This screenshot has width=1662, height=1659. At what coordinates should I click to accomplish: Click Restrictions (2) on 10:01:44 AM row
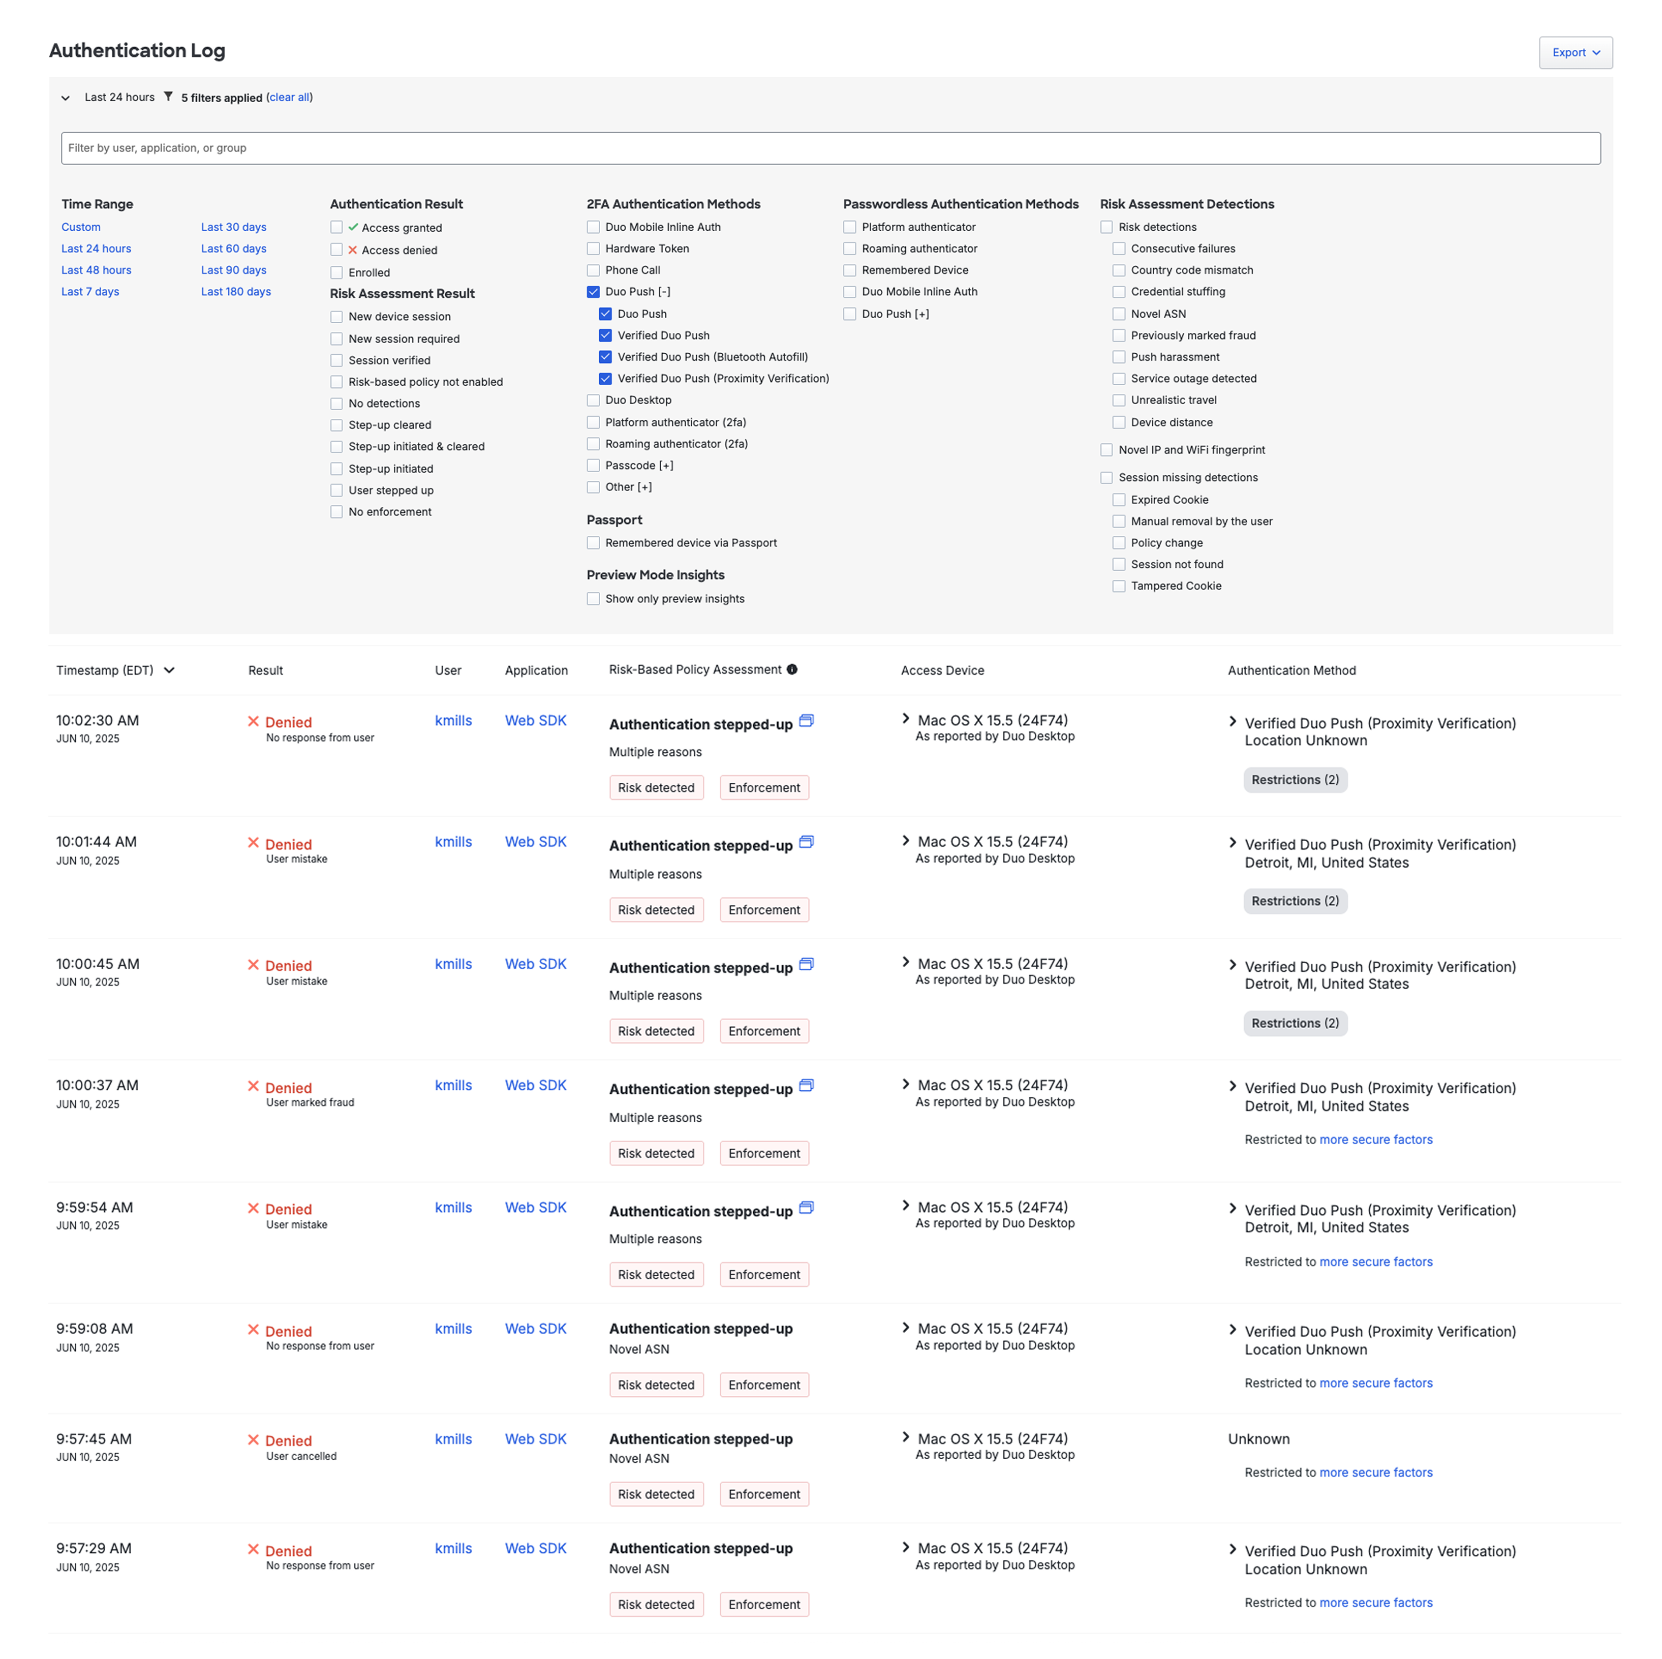pyautogui.click(x=1295, y=901)
